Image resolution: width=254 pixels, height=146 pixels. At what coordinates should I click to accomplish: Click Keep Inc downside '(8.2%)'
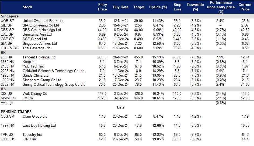[x=196, y=62]
